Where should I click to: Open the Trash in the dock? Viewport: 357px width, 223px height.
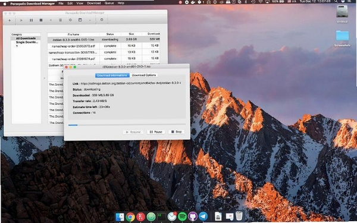[x=239, y=216]
